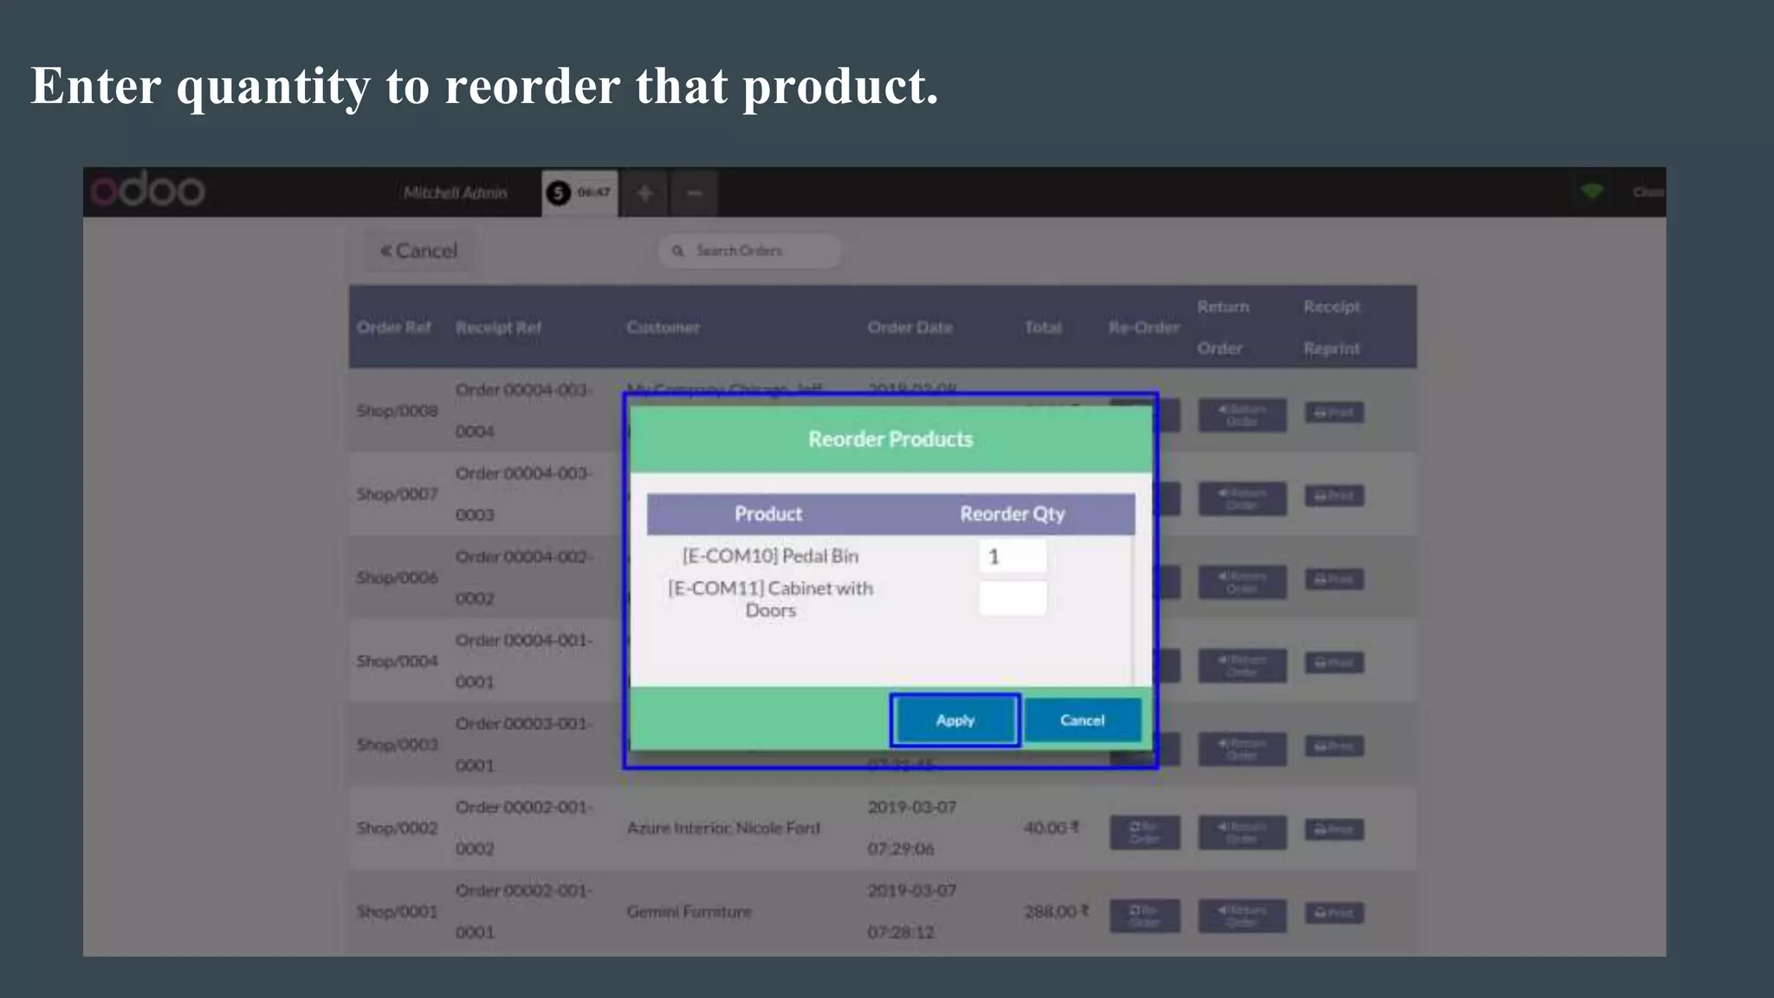Click Order Date column header
Viewport: 1774px width, 998px height.
[x=910, y=327]
